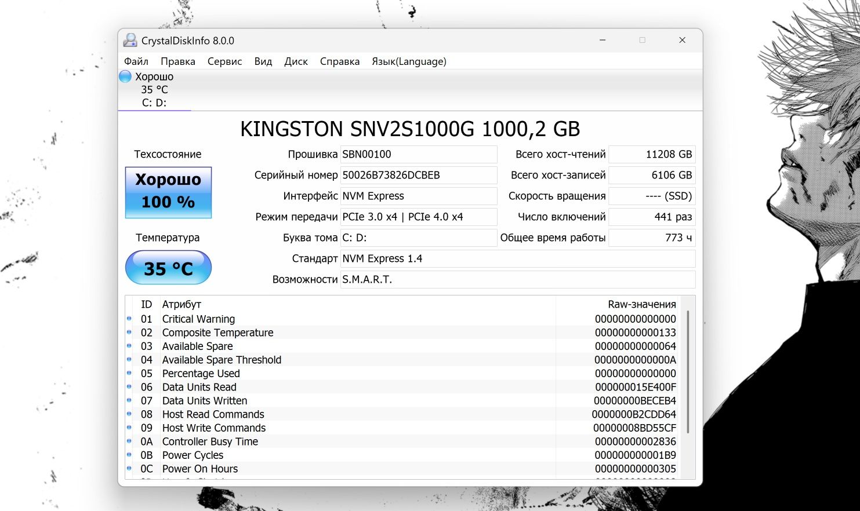Select the Host Write Commands attribute row

(x=402, y=428)
